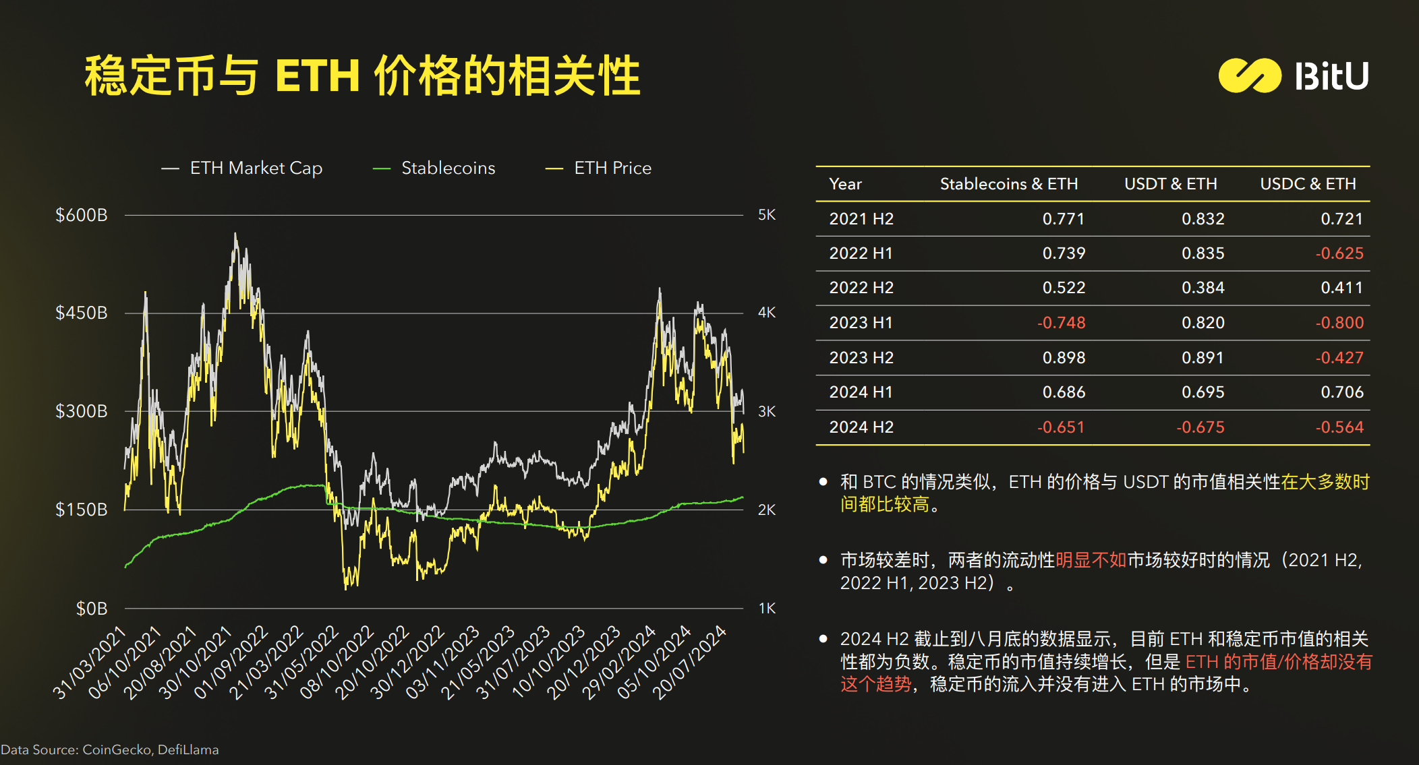Viewport: 1419px width, 765px height.
Task: Click the 0.898 value in 2023 H2 row
Action: (x=1064, y=358)
